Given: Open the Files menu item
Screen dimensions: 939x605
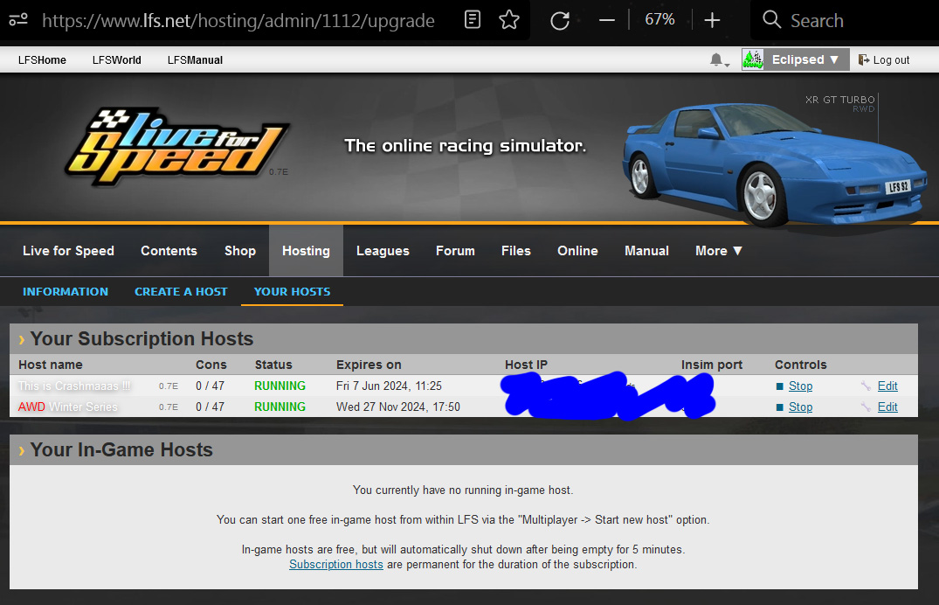Looking at the screenshot, I should [x=516, y=251].
